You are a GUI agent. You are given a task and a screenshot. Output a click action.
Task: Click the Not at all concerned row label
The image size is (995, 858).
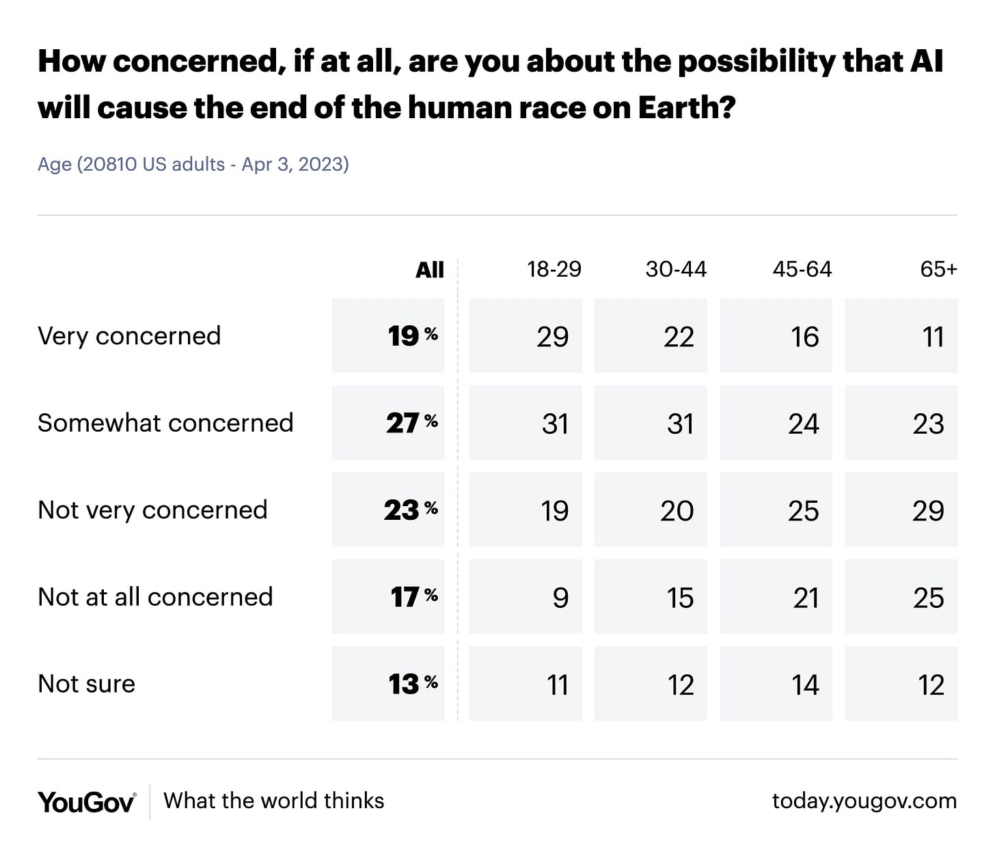(155, 597)
